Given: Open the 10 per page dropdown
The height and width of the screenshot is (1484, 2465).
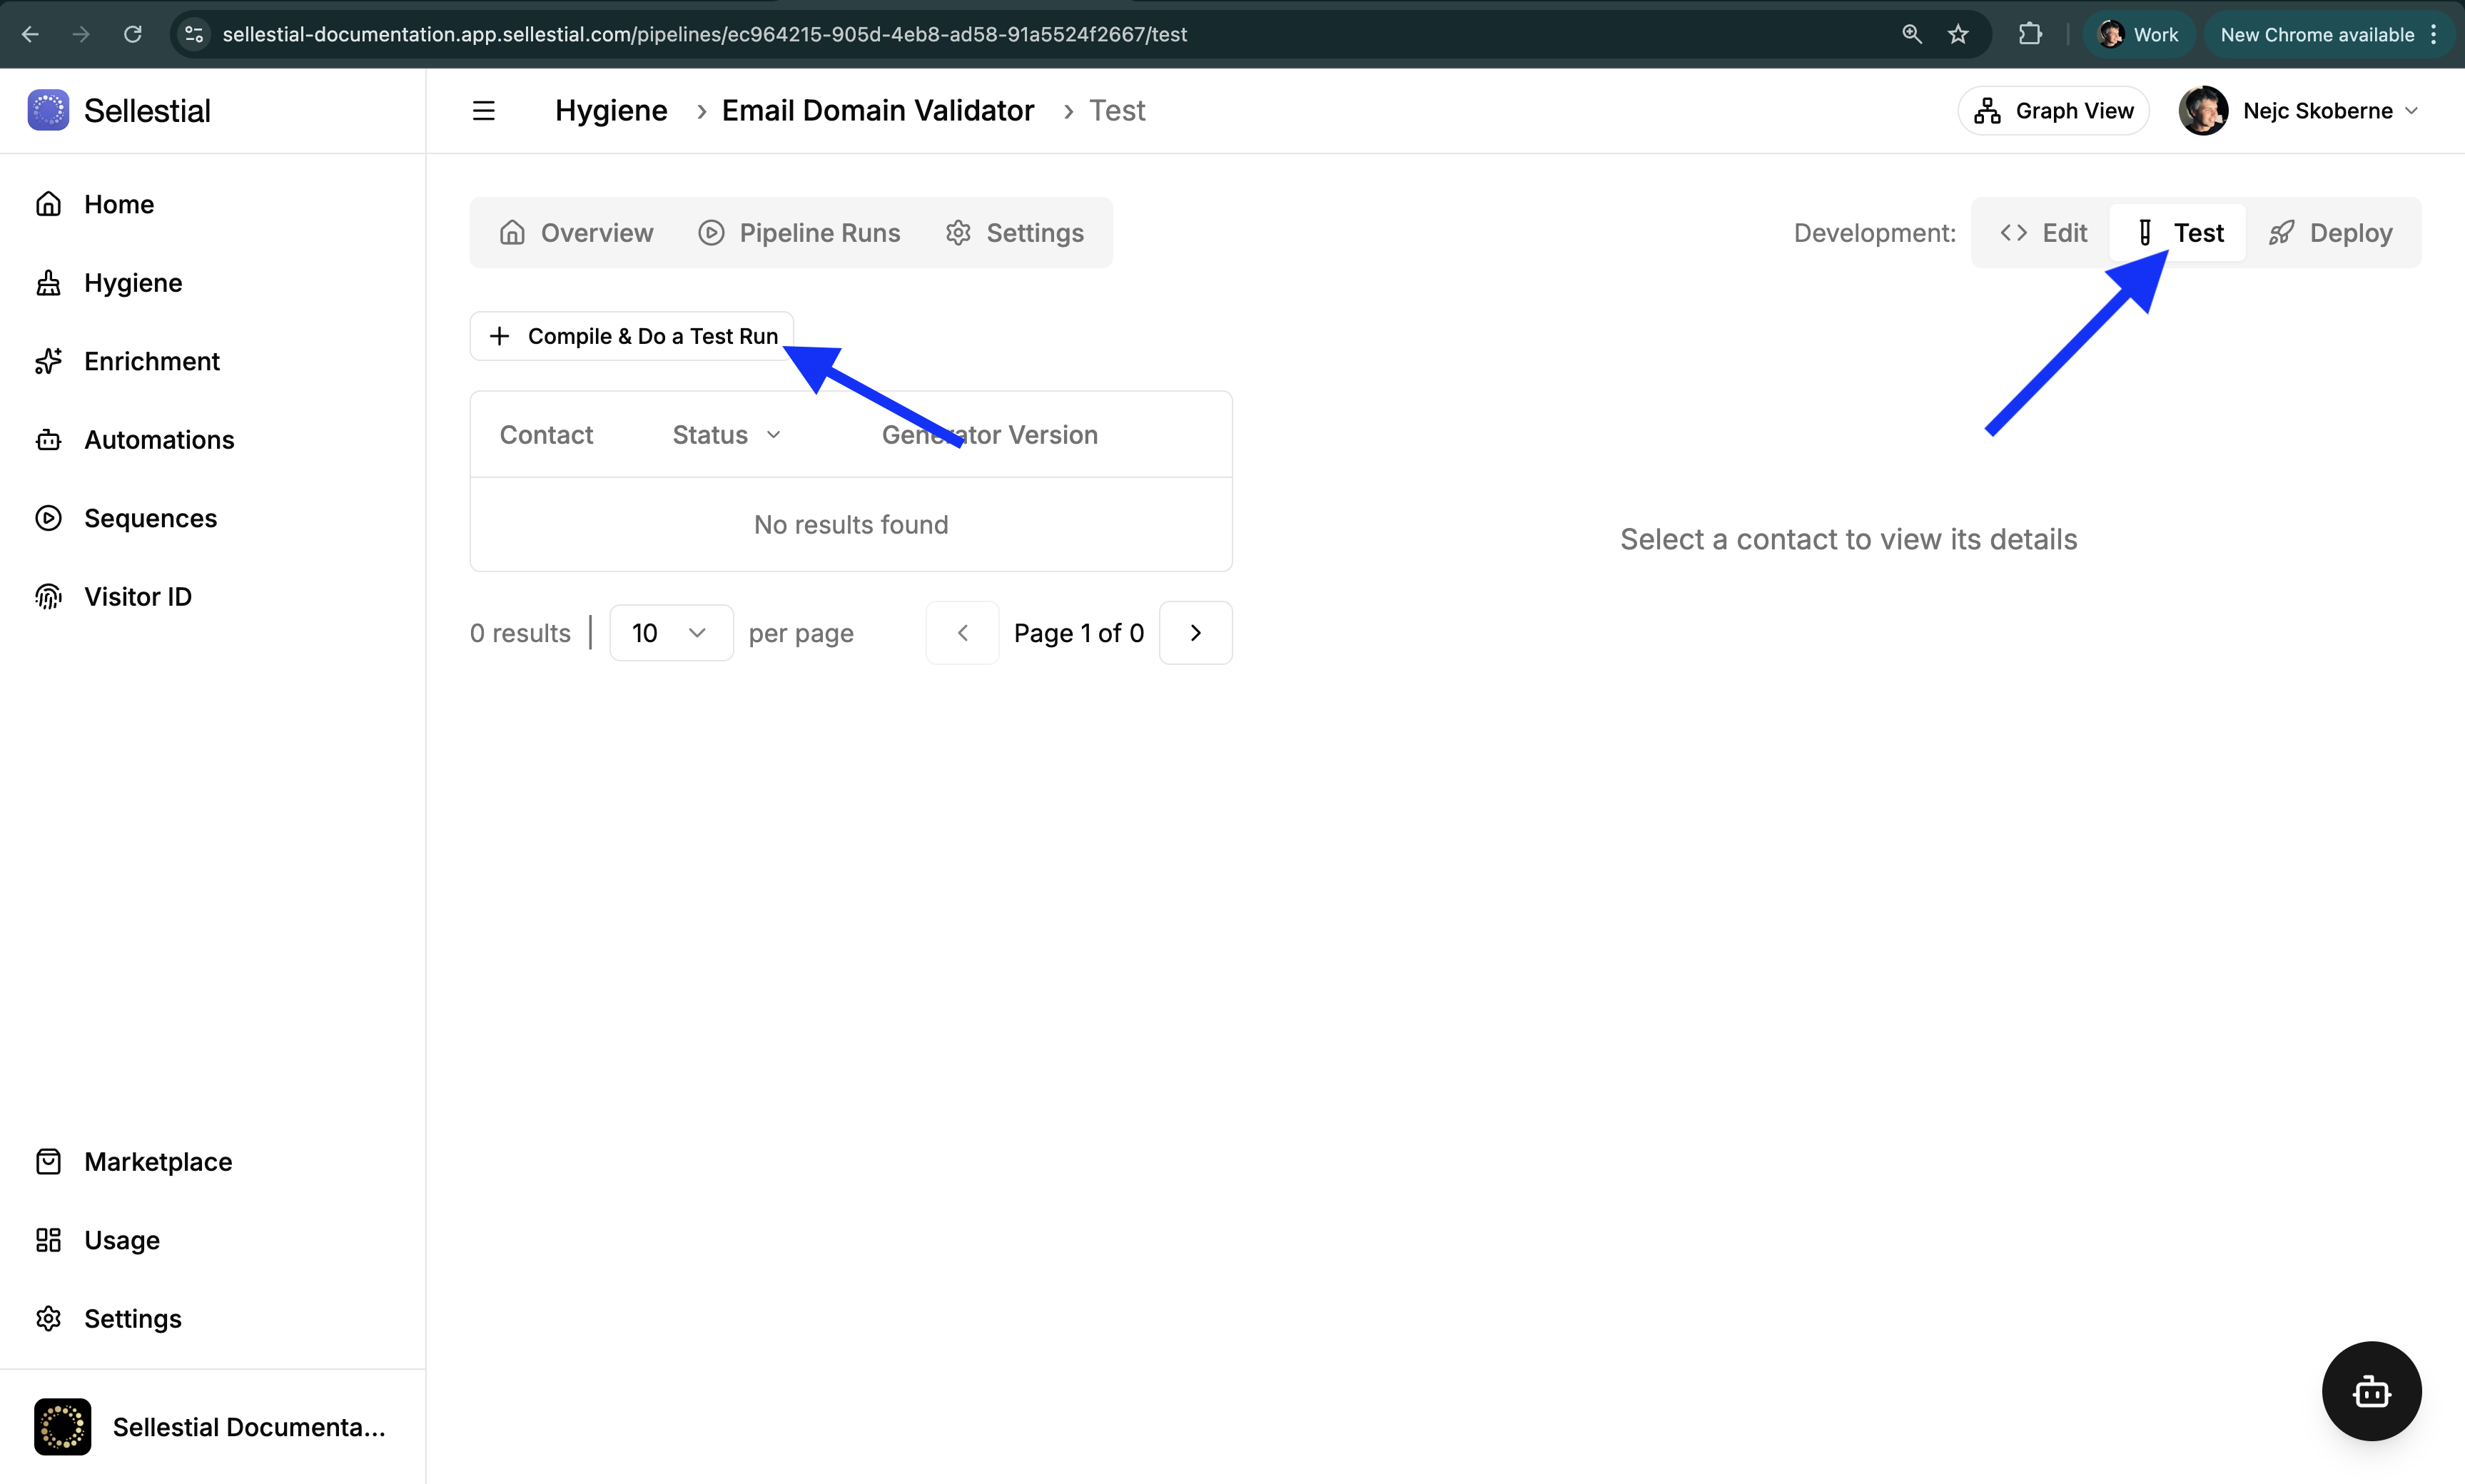Looking at the screenshot, I should [670, 633].
